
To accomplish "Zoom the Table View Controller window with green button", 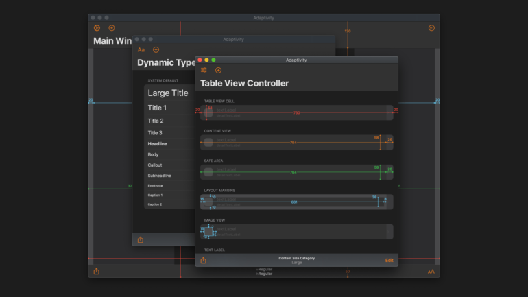I will tap(213, 60).
